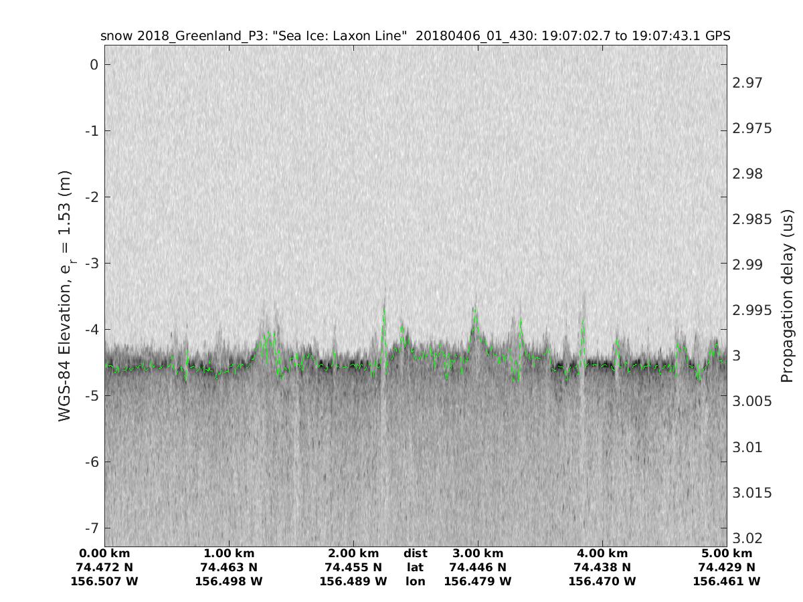Screen dimensions: 803x602
Task: Select the -7 elevation tick label
Action: coord(92,528)
